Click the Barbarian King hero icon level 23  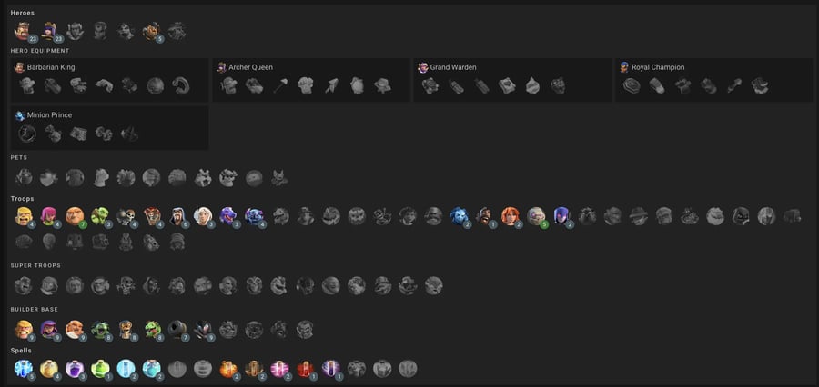click(24, 31)
